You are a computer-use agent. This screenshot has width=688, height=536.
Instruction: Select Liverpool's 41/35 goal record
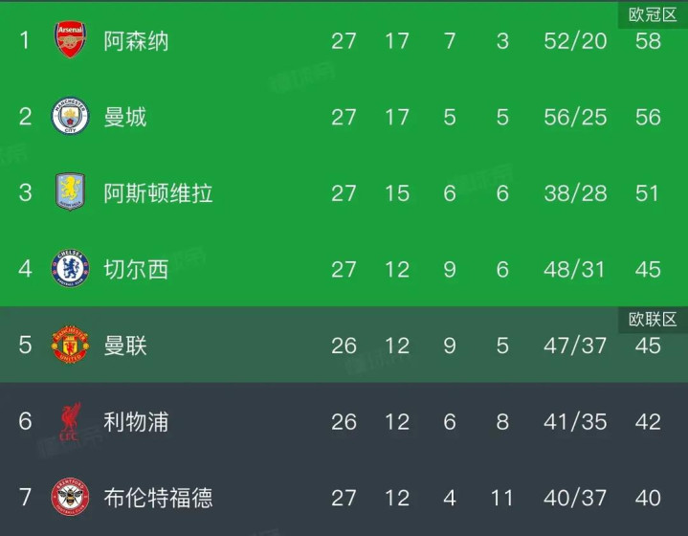pyautogui.click(x=574, y=421)
